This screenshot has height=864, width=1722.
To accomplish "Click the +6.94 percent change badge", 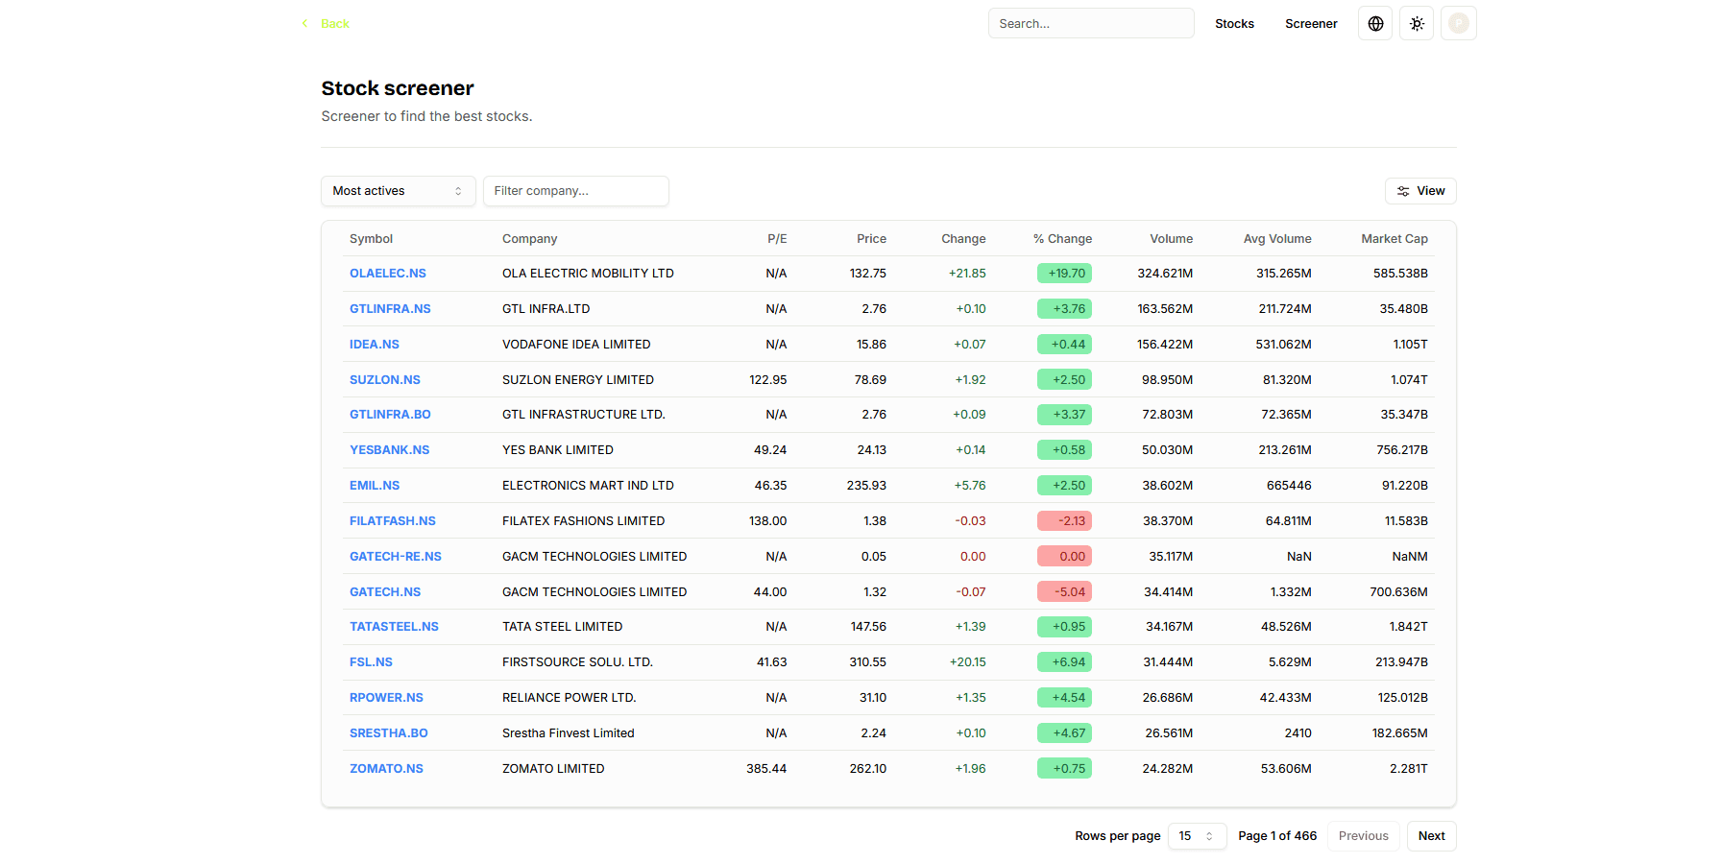I will pyautogui.click(x=1064, y=662).
